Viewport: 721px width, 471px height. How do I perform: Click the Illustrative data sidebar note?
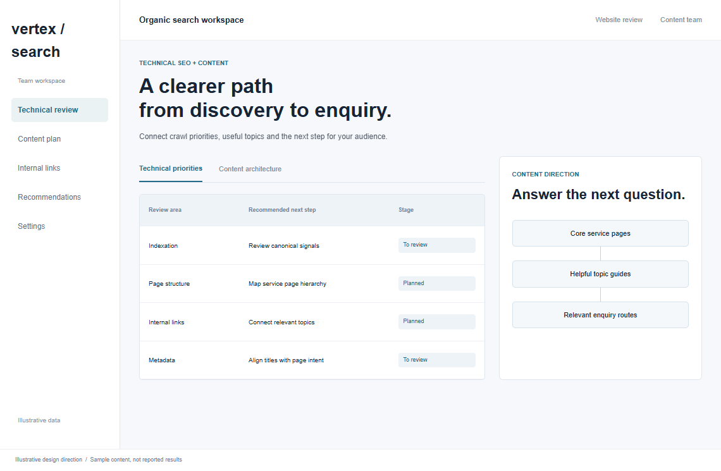coord(39,420)
